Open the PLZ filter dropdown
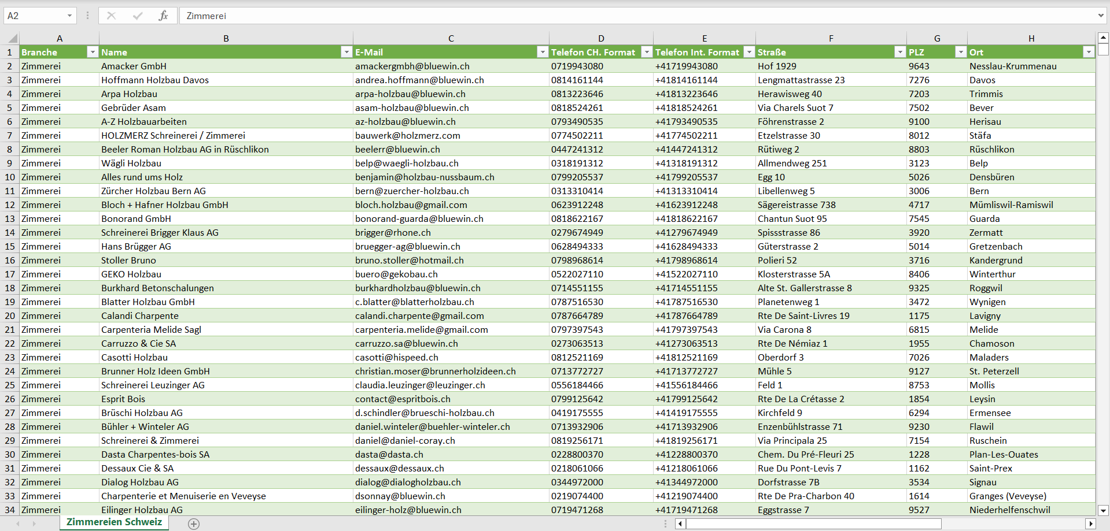 pyautogui.click(x=961, y=52)
